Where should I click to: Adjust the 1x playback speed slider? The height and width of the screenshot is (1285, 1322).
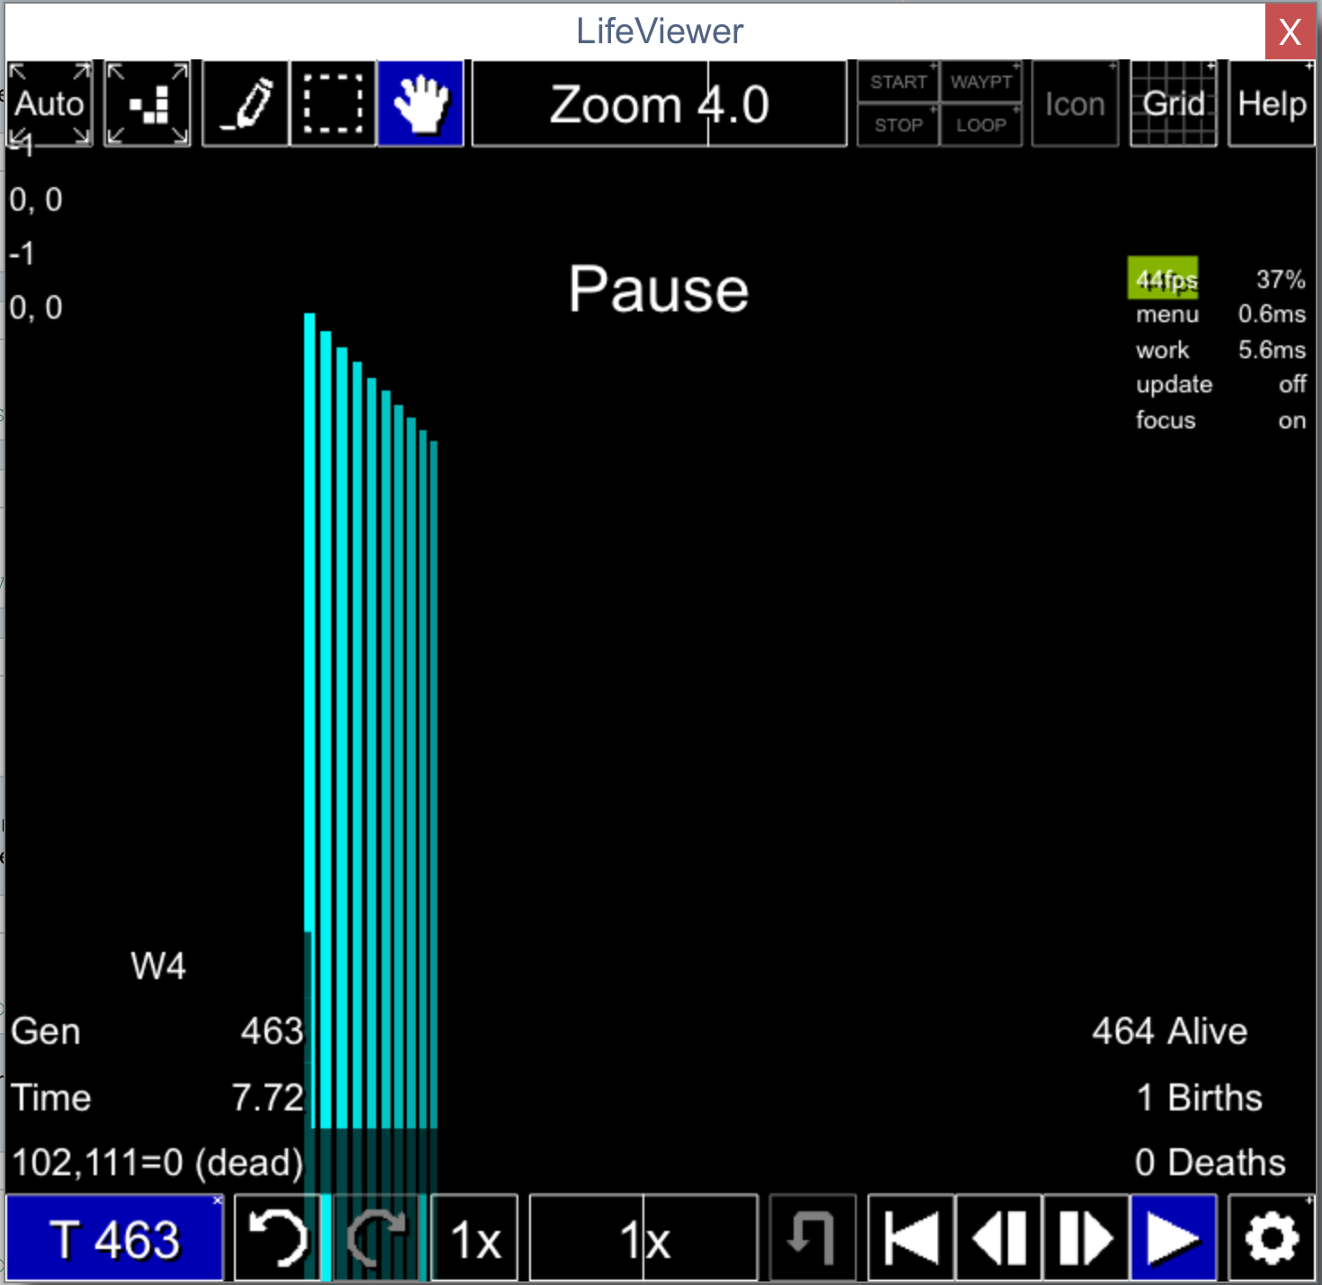pos(644,1238)
